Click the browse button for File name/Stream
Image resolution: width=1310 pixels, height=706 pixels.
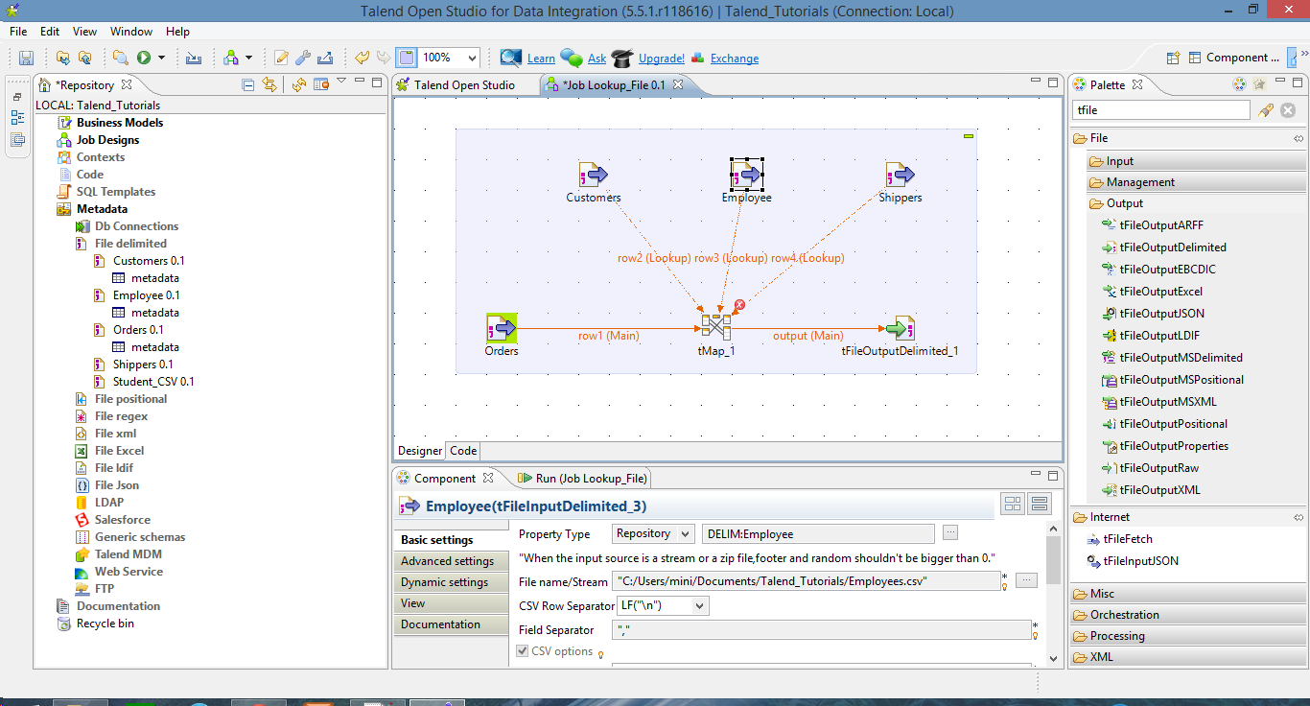pos(1026,580)
